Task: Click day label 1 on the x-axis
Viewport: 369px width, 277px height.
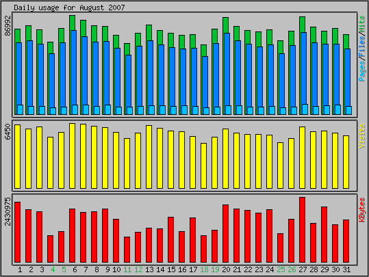Action: [20, 269]
